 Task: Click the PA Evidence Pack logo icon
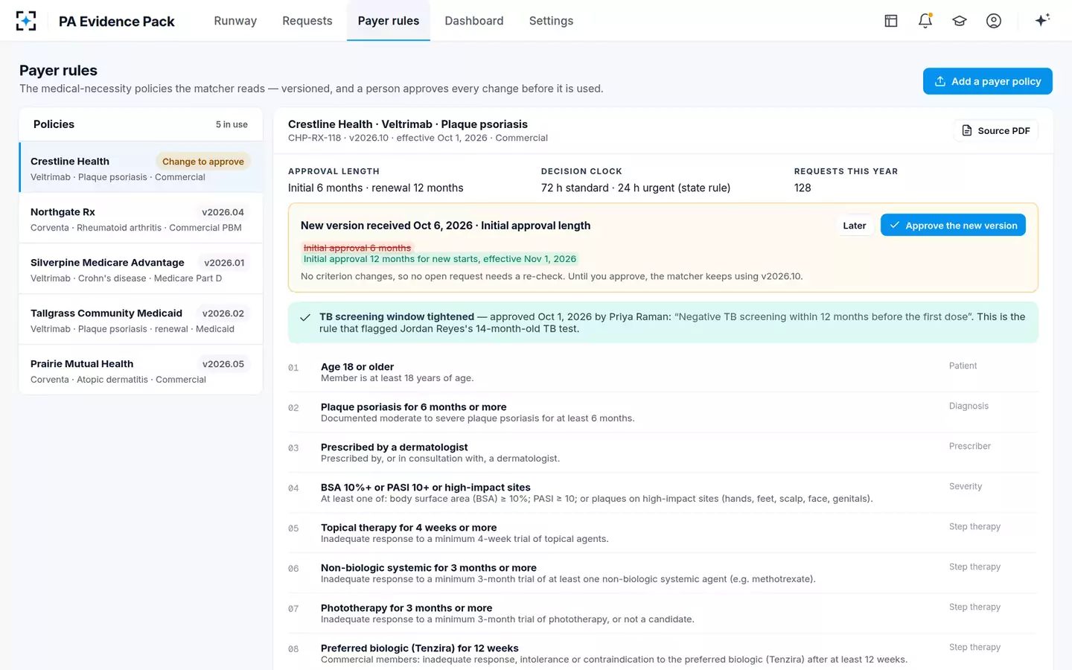[x=26, y=21]
